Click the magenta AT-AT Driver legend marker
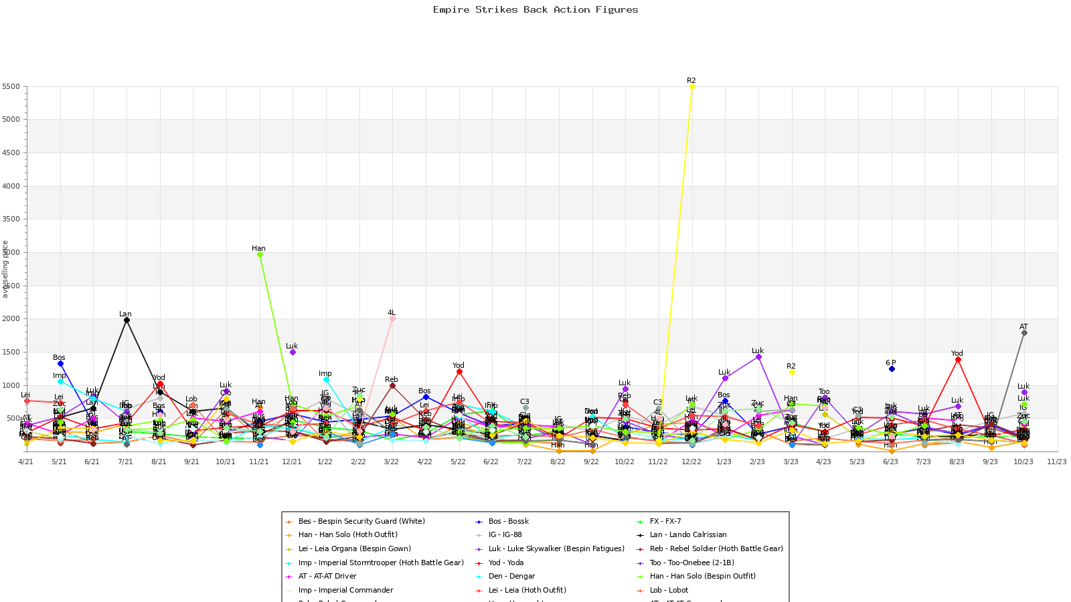This screenshot has width=1071, height=602. click(289, 576)
